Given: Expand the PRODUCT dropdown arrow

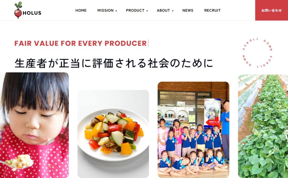Looking at the screenshot, I should [x=147, y=11].
